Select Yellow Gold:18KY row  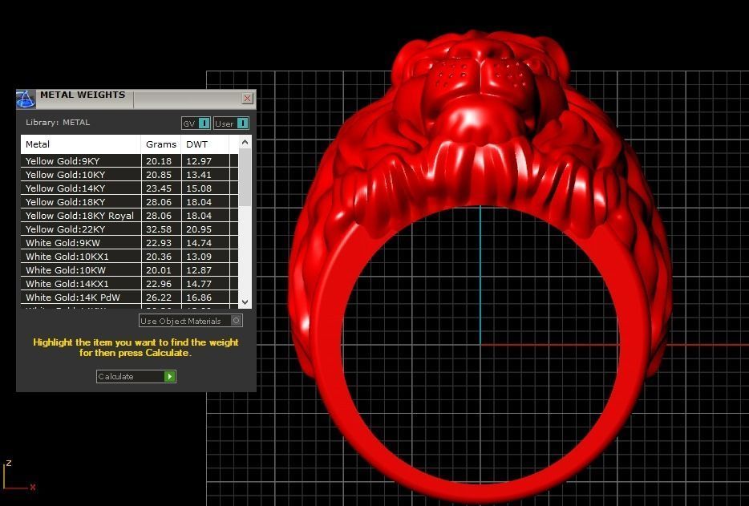129,201
